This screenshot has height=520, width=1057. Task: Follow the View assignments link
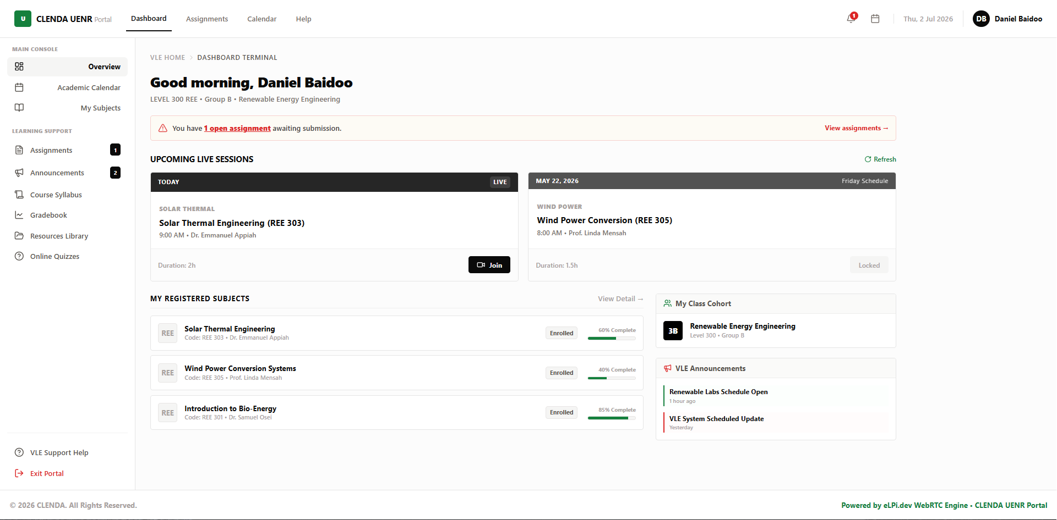tap(857, 128)
